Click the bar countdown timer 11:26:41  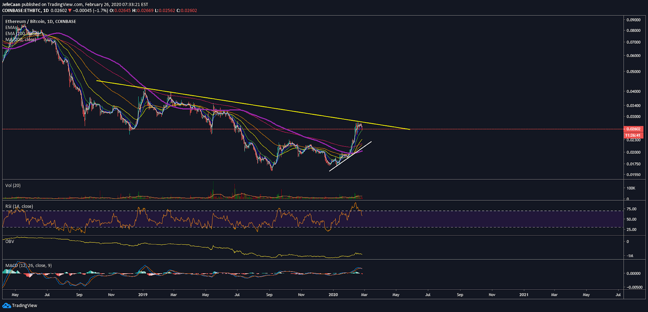[633, 135]
